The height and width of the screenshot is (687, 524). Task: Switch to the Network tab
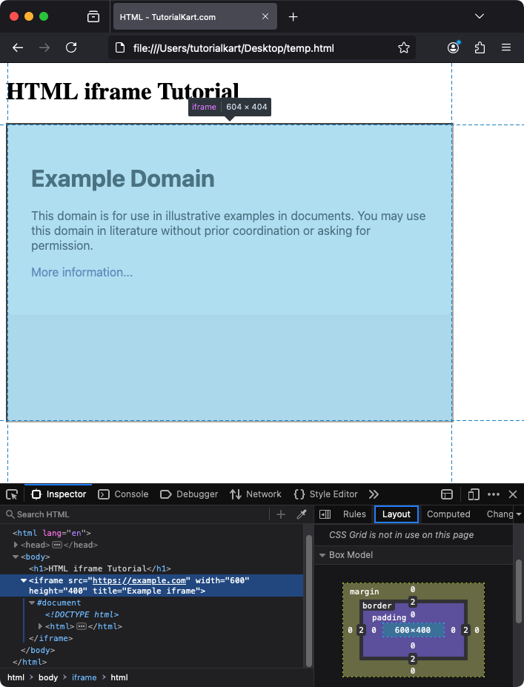(x=256, y=494)
